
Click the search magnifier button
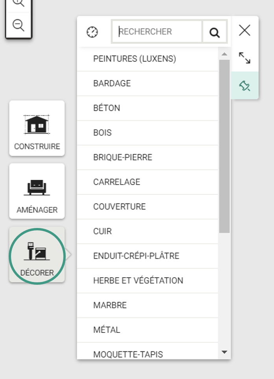pos(215,32)
